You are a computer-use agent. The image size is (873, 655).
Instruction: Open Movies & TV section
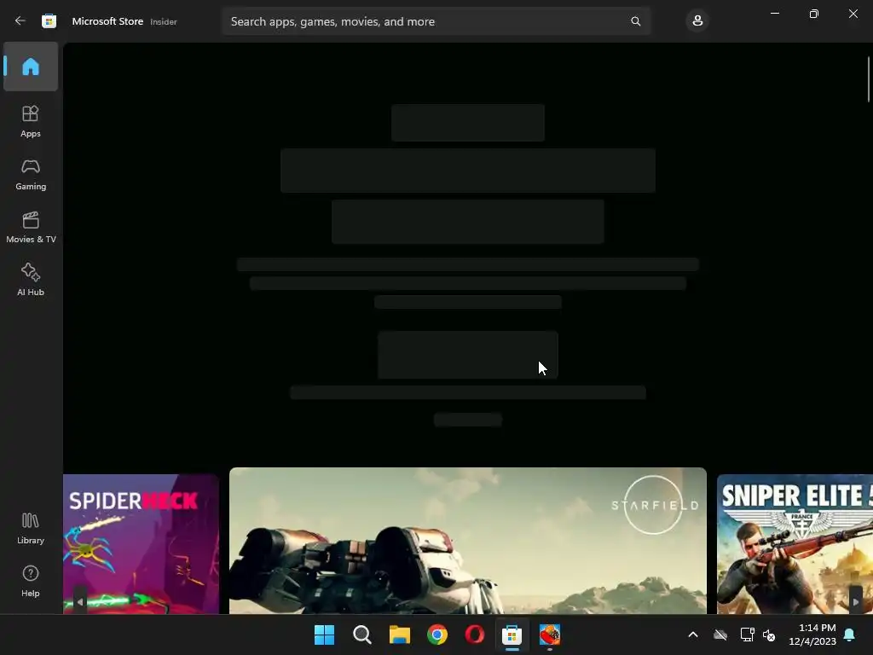[31, 227]
